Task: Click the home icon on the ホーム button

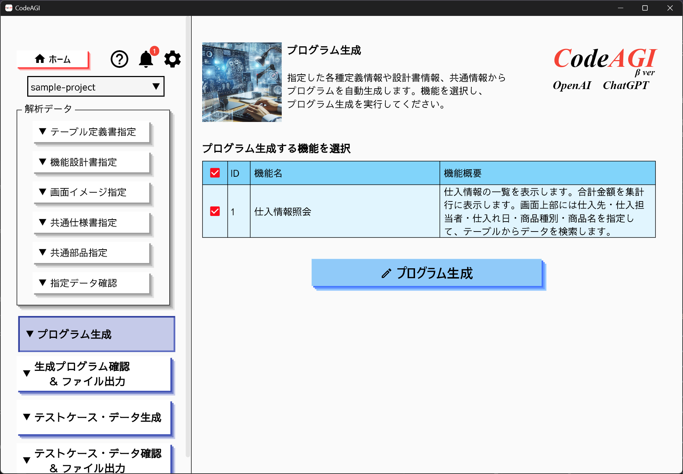Action: pos(40,59)
